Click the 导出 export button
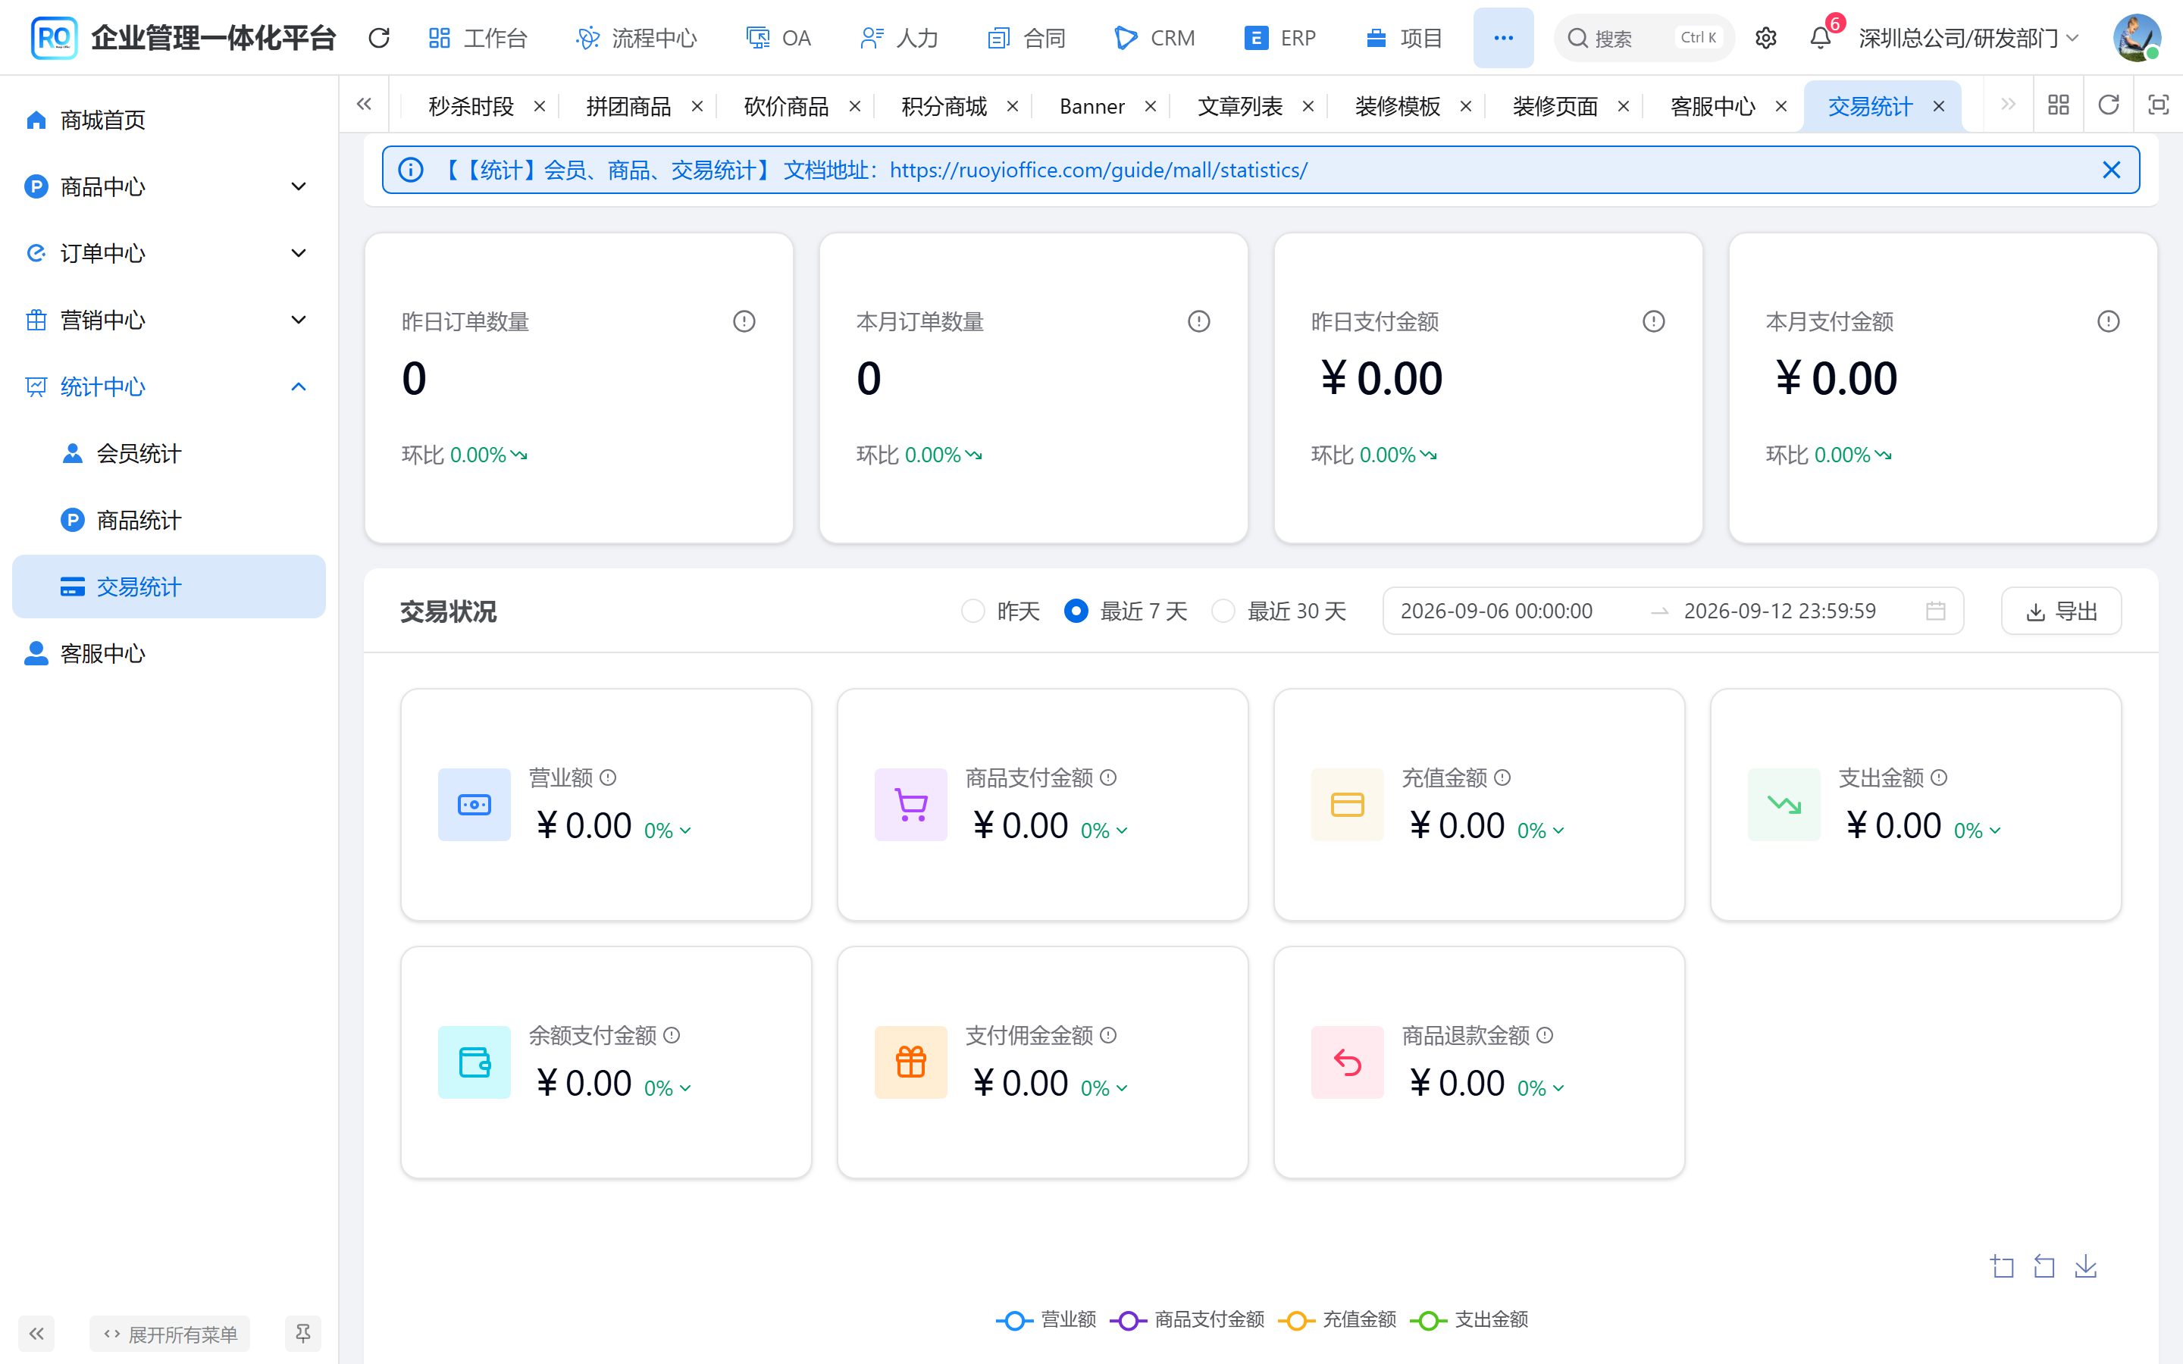This screenshot has height=1364, width=2183. click(2061, 612)
